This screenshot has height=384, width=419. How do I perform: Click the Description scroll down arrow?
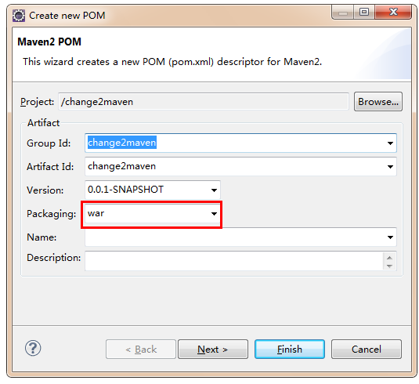389,266
